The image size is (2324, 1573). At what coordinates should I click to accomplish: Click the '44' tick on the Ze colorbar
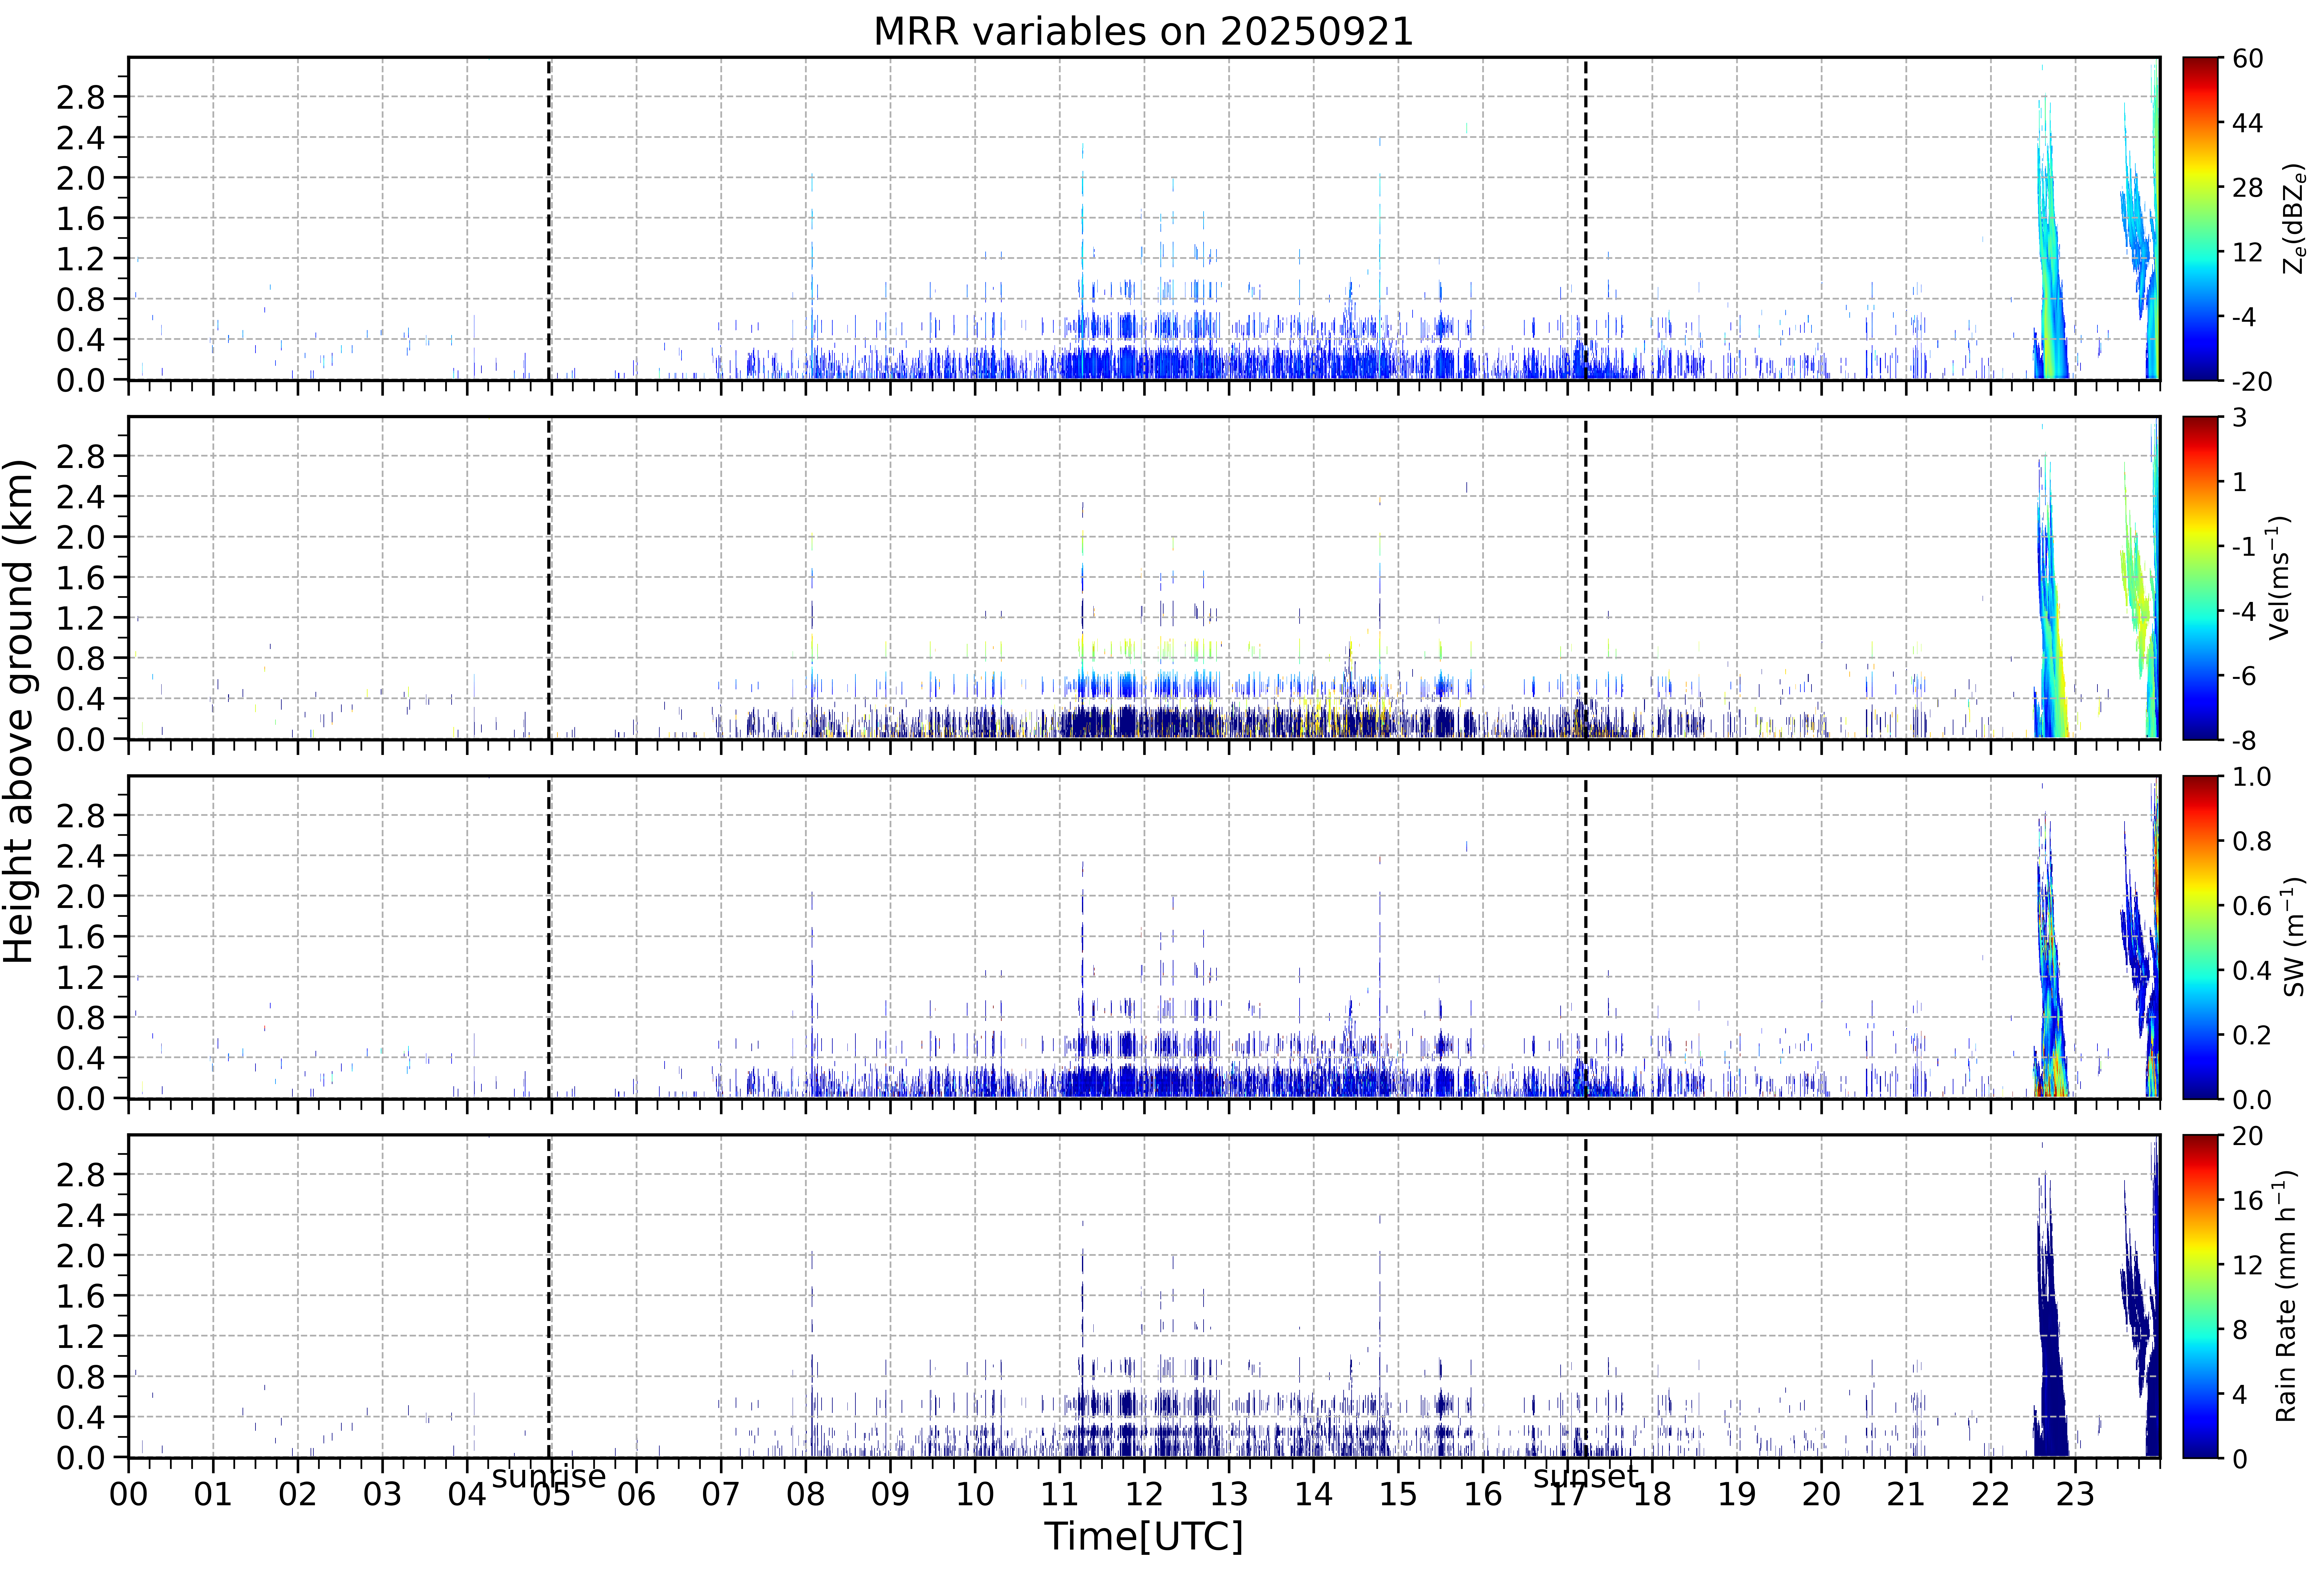(x=2247, y=123)
